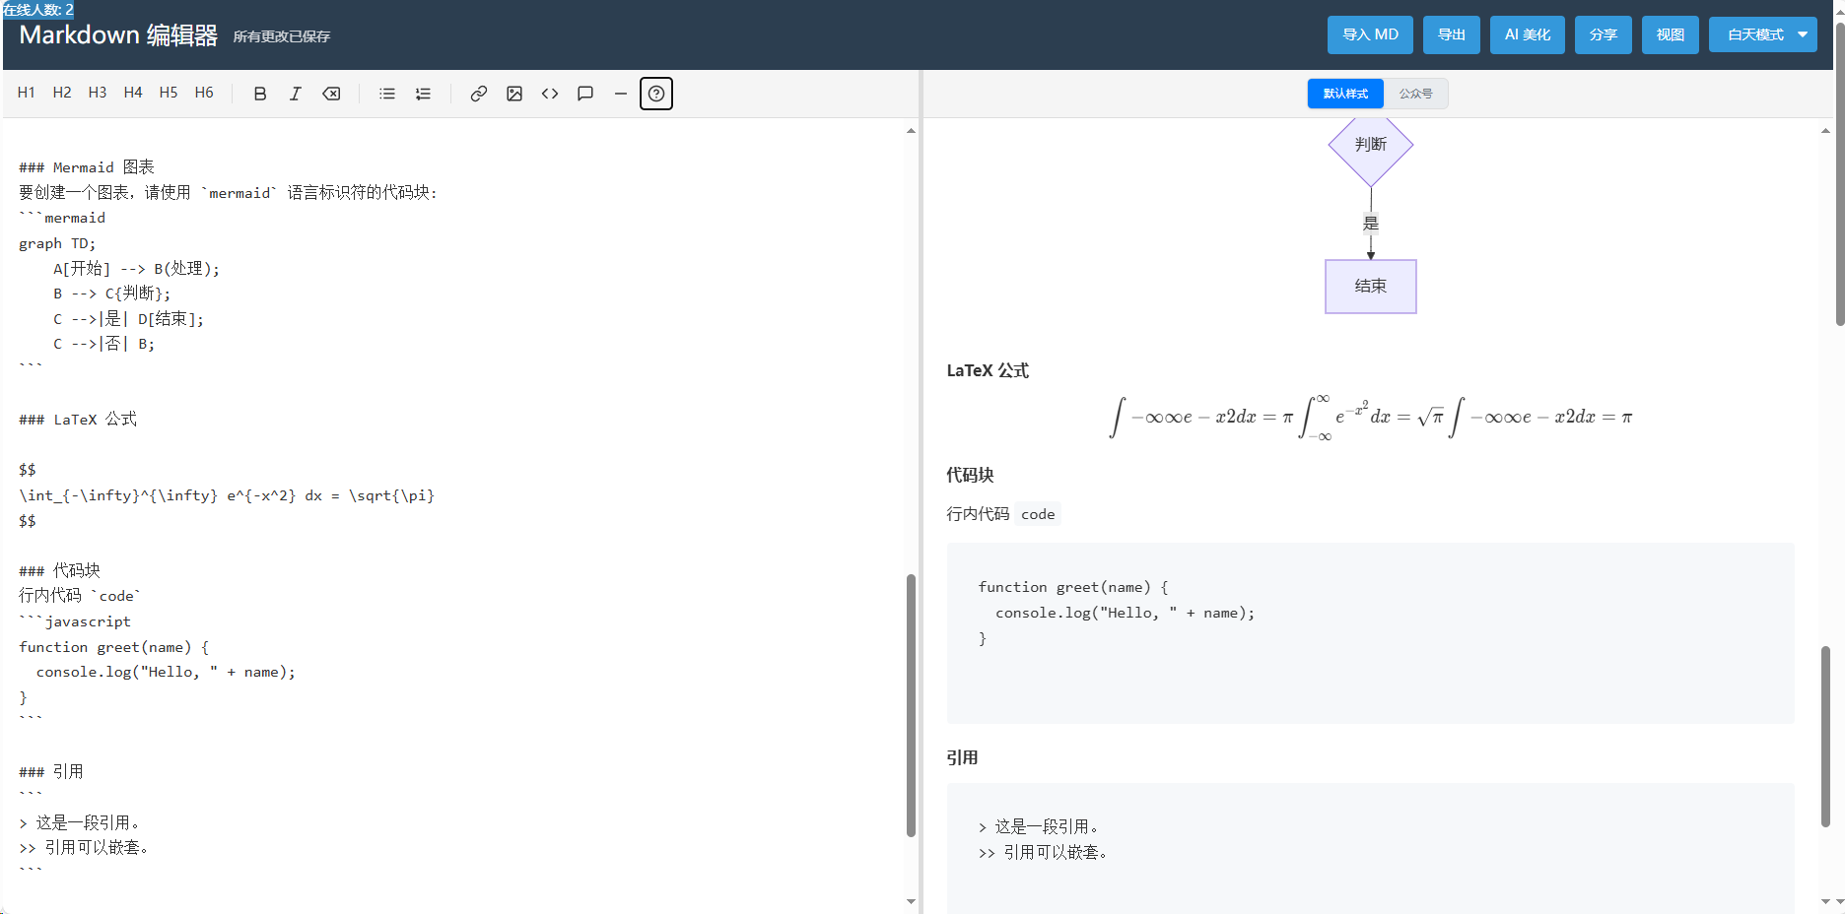1845x914 pixels.
Task: Switch preview to 公众号 style
Action: [1415, 94]
